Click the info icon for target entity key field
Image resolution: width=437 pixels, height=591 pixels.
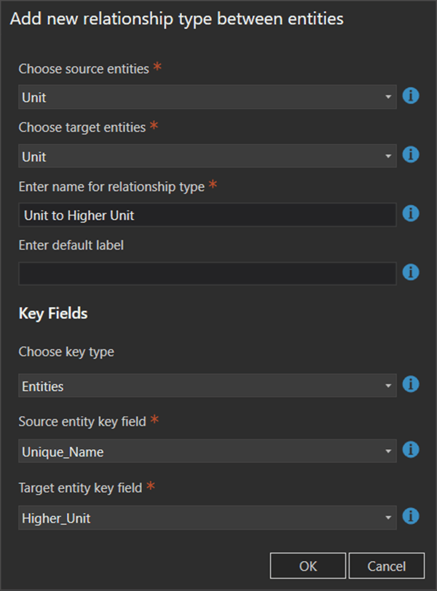(410, 517)
